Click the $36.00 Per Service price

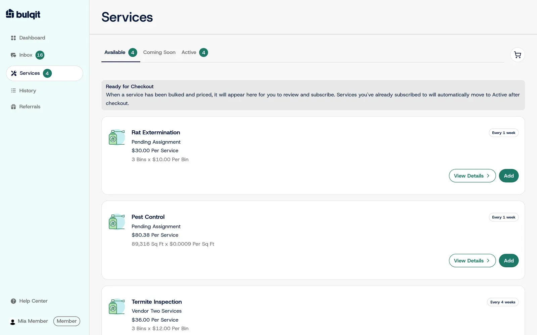(x=155, y=320)
